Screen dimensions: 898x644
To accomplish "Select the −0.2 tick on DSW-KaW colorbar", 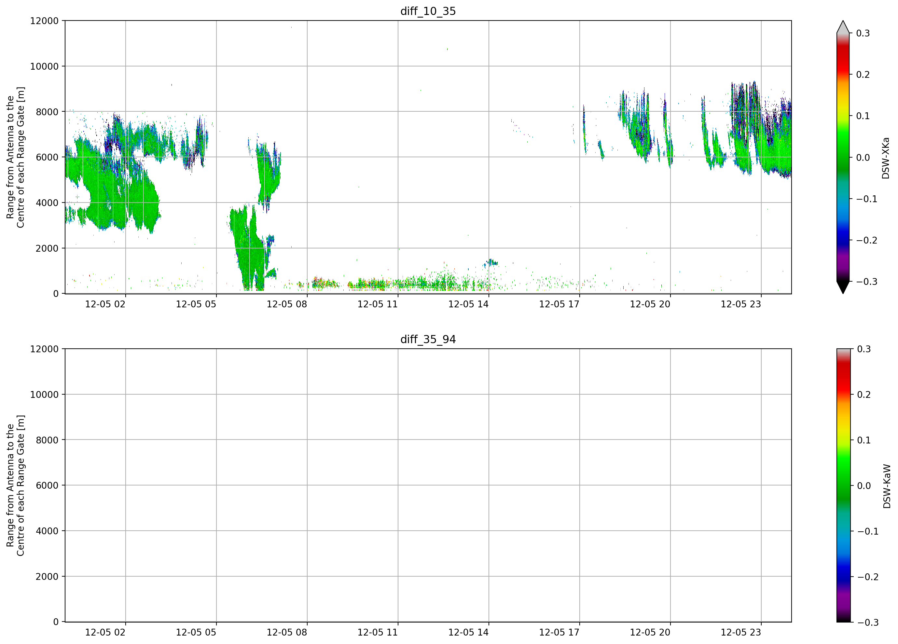I will coord(868,577).
